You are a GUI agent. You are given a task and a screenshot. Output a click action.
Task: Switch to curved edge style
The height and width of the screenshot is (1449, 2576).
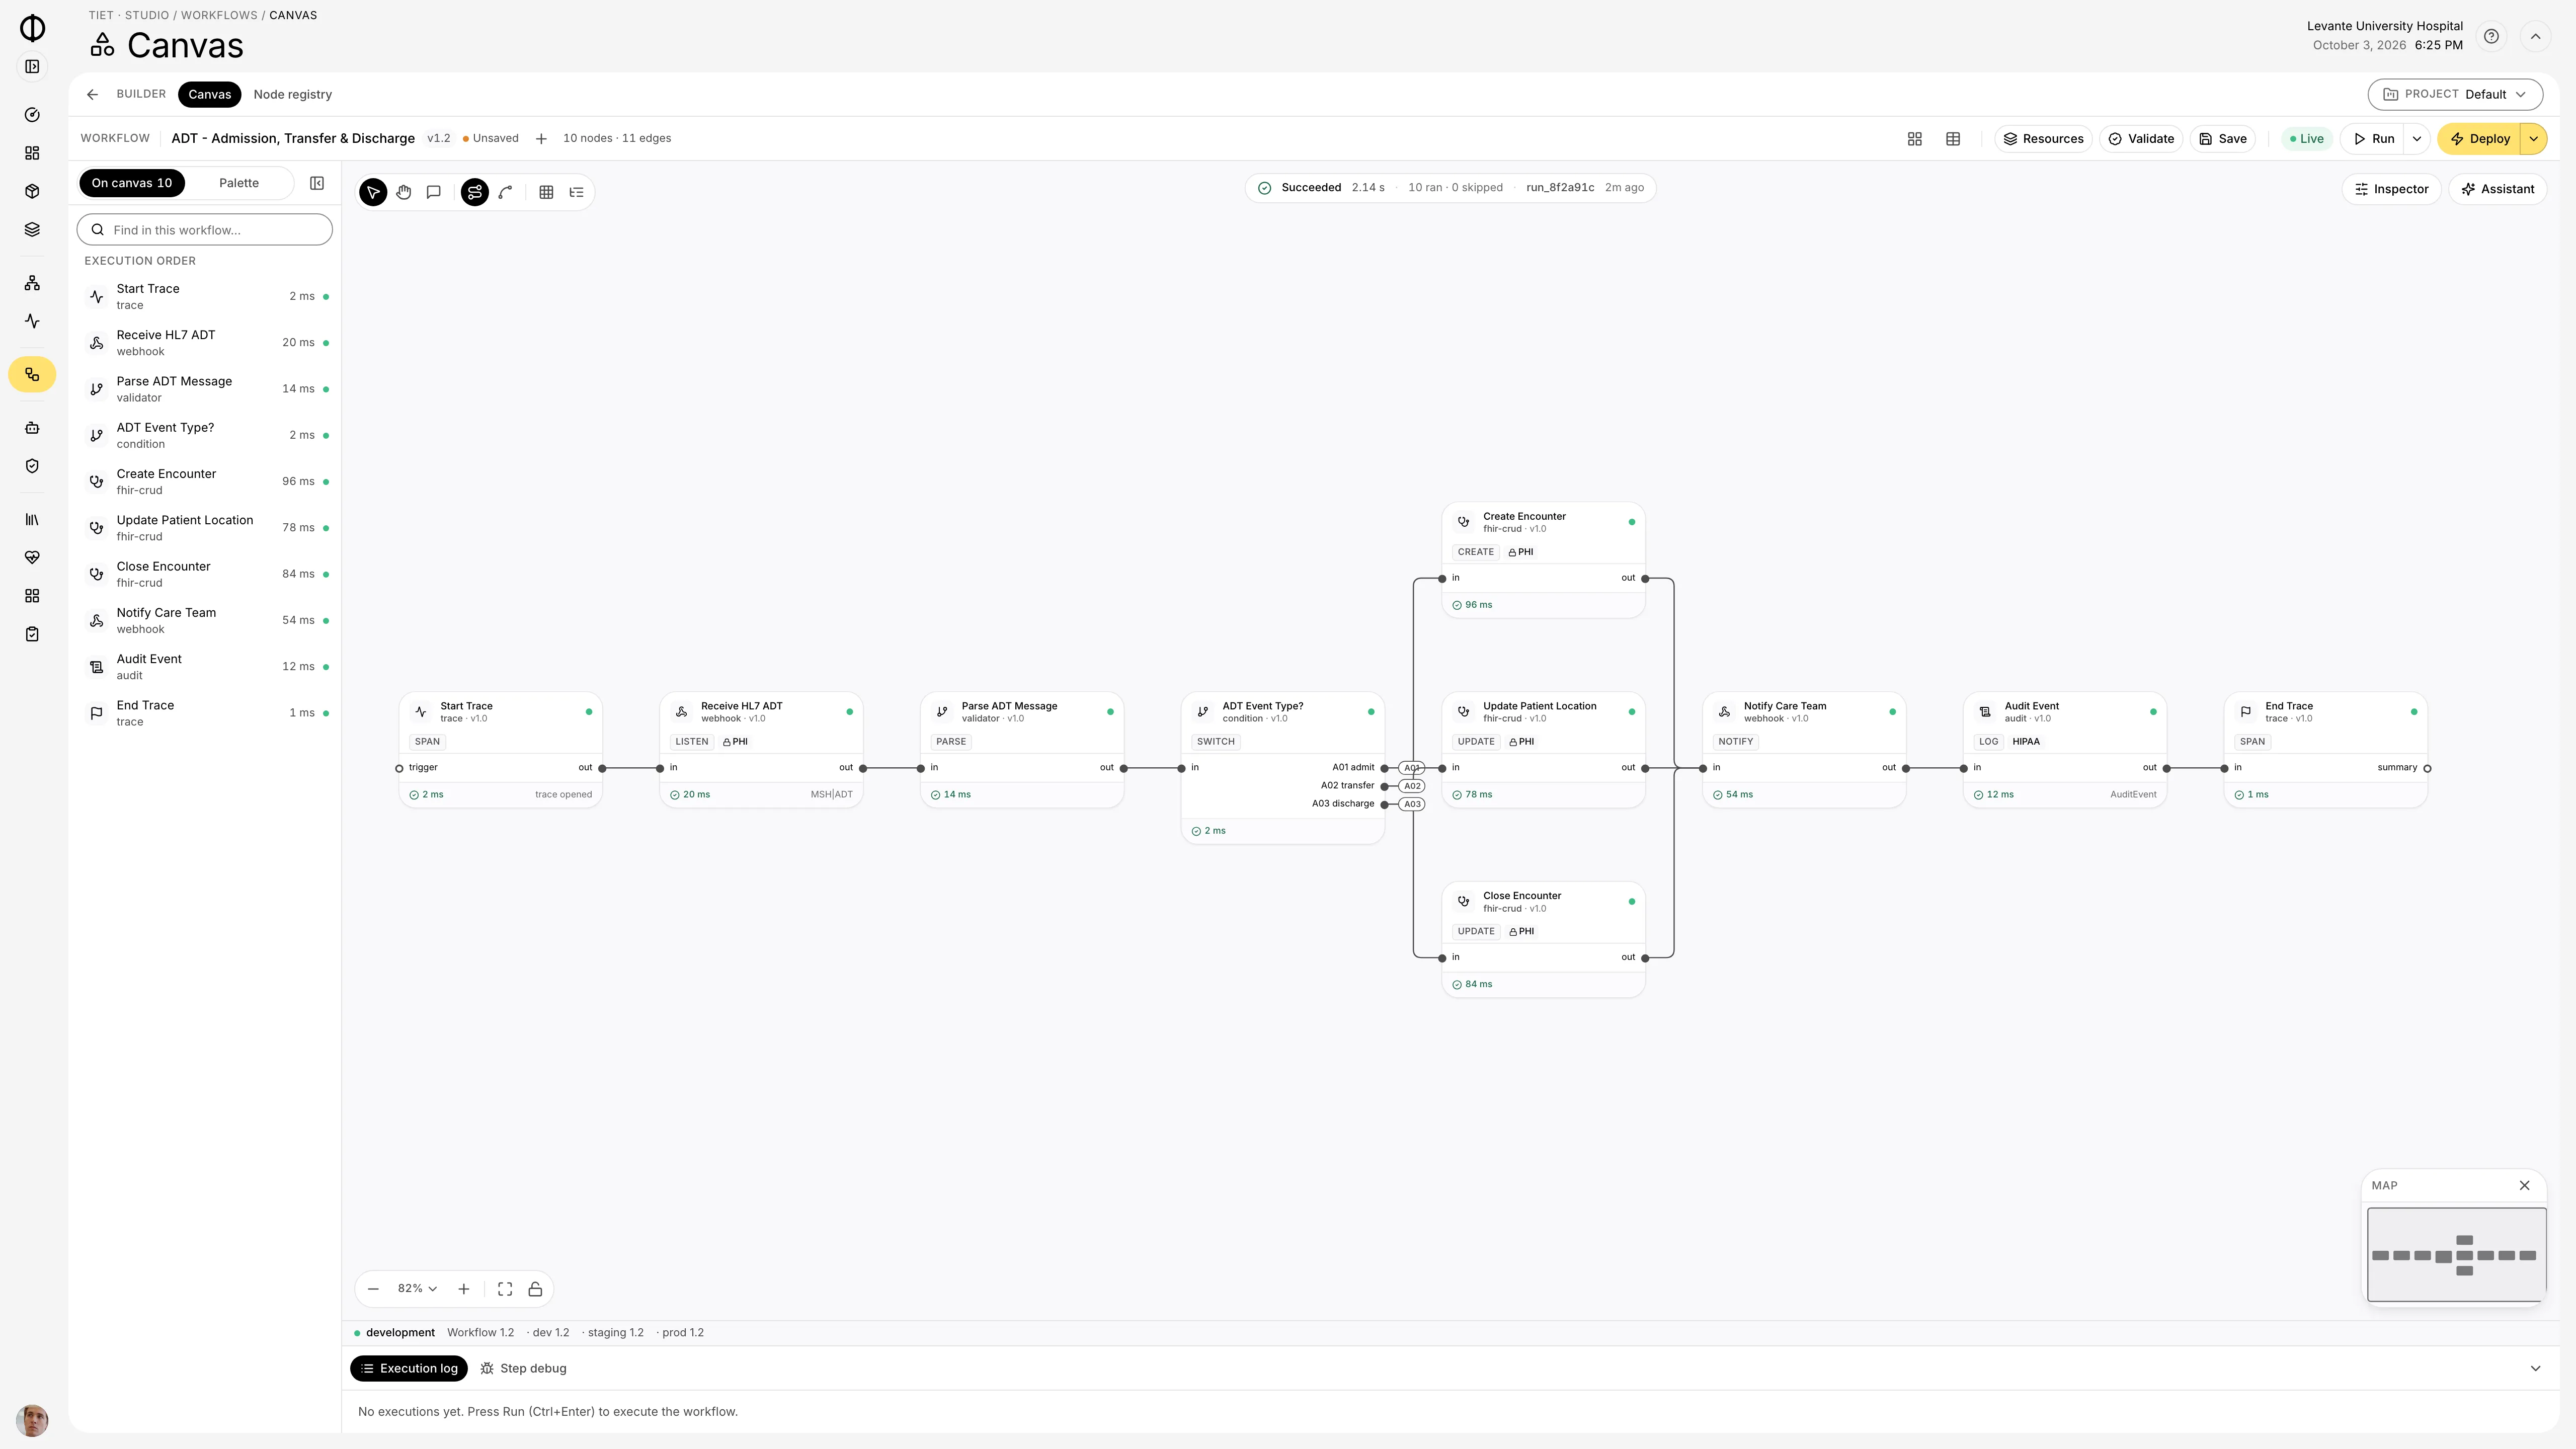pyautogui.click(x=506, y=192)
